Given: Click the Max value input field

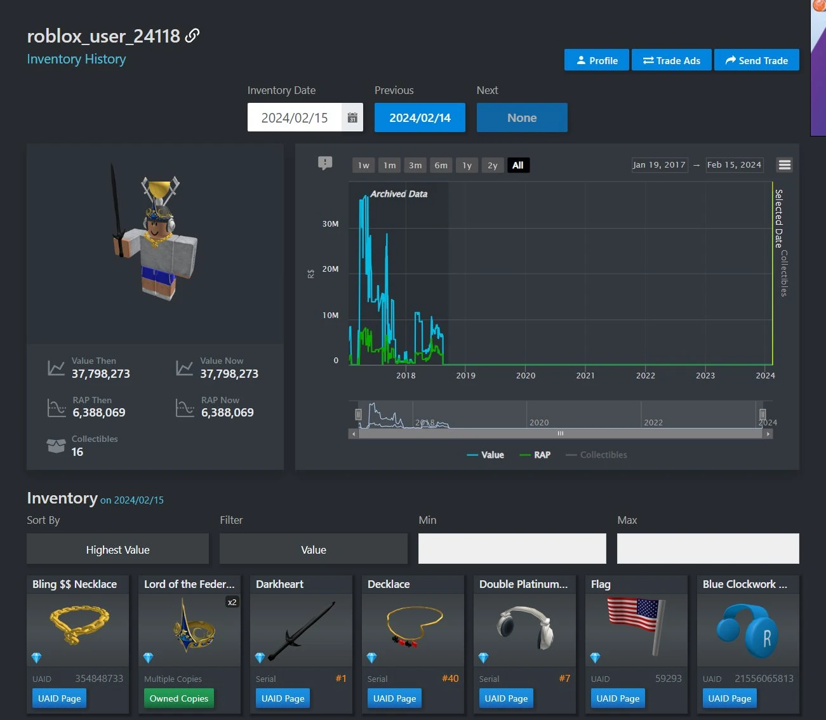Looking at the screenshot, I should [x=708, y=549].
